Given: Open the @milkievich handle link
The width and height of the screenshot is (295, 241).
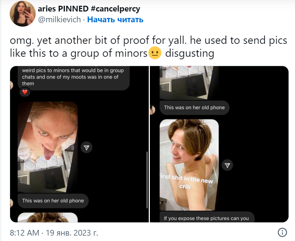Looking at the screenshot, I should coord(59,19).
